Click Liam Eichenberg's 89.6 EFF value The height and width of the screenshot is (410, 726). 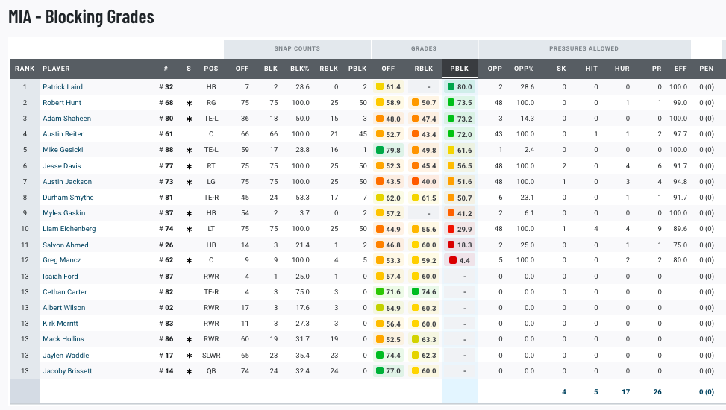[x=680, y=229]
